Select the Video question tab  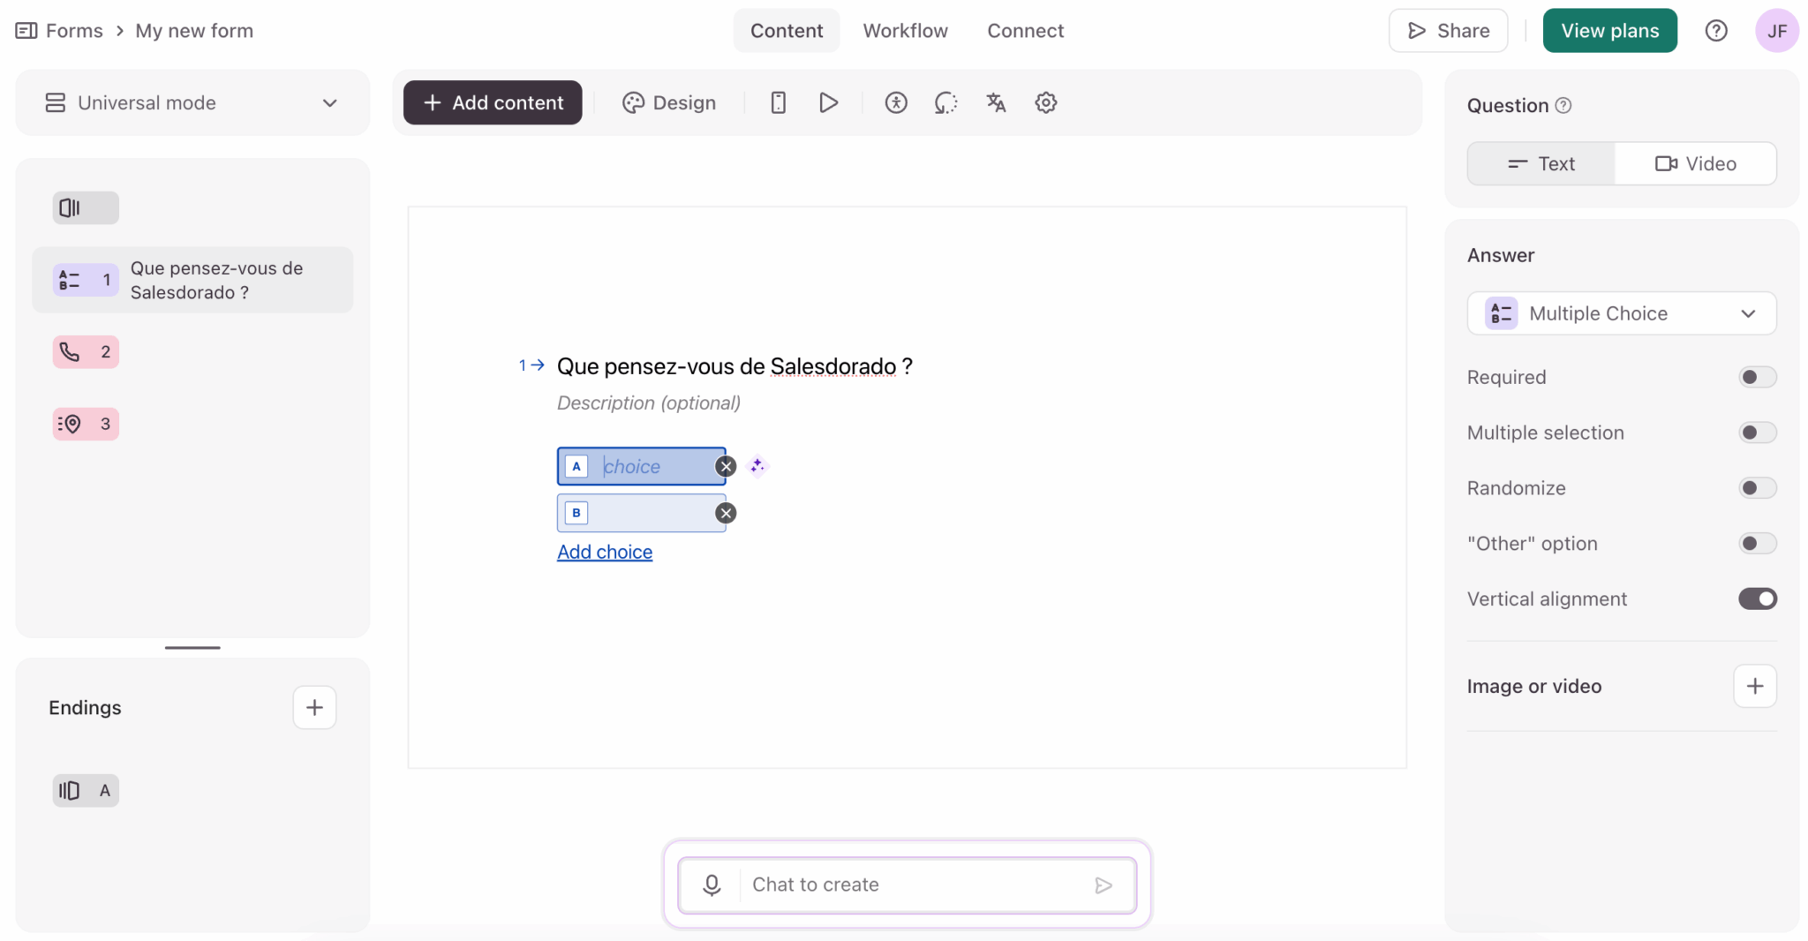click(1695, 164)
